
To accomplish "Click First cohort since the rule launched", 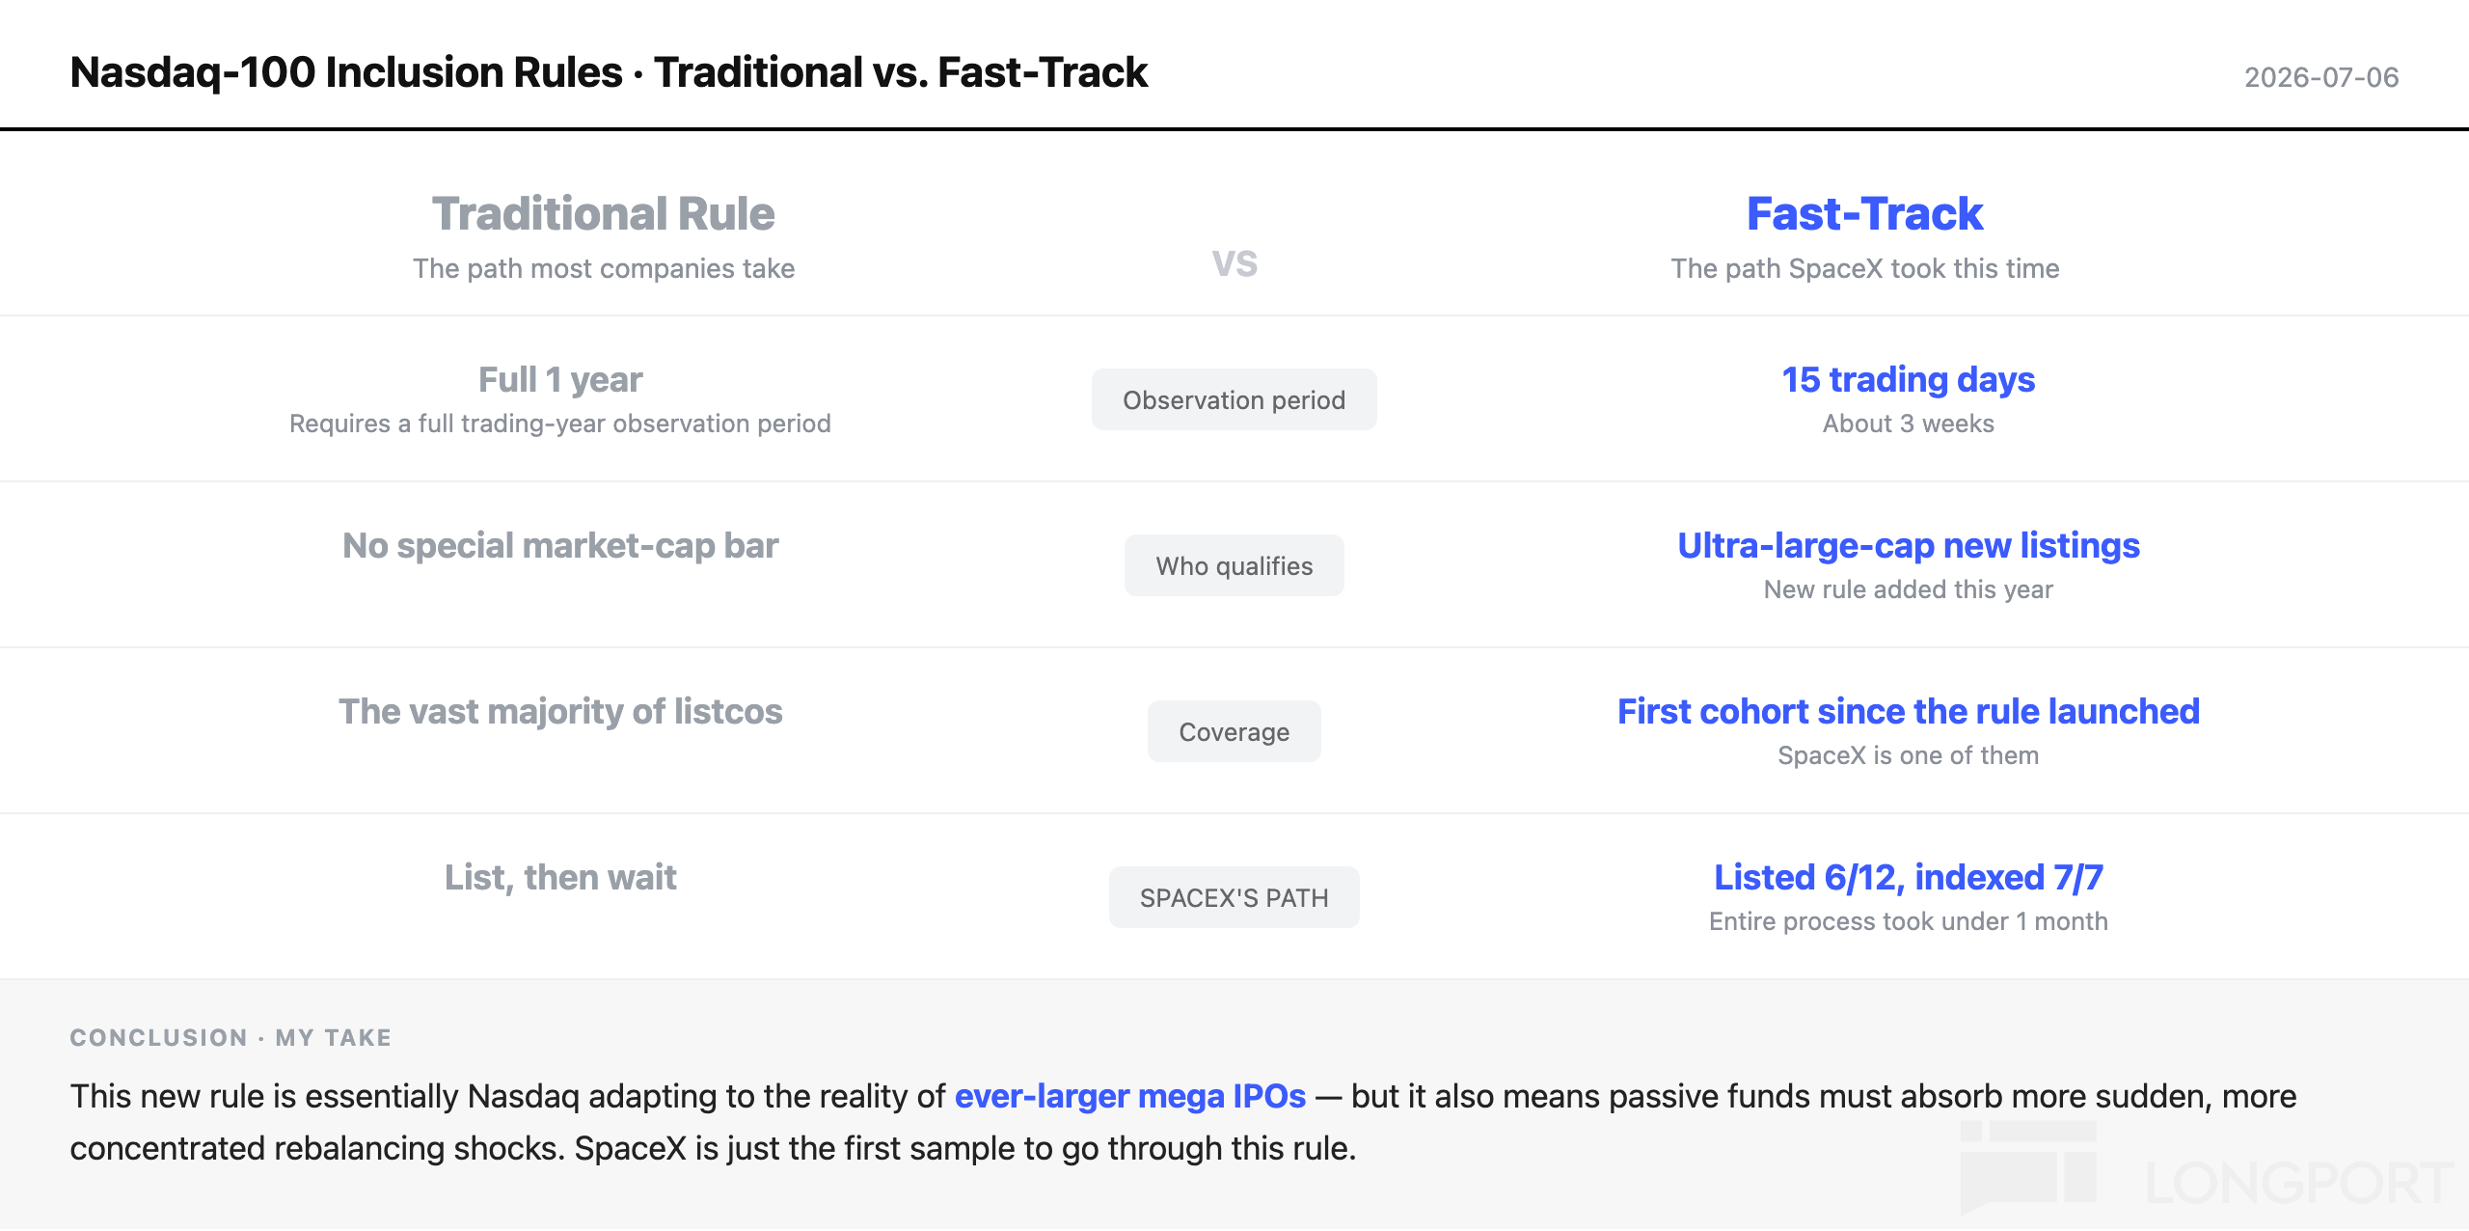I will click(x=1908, y=711).
